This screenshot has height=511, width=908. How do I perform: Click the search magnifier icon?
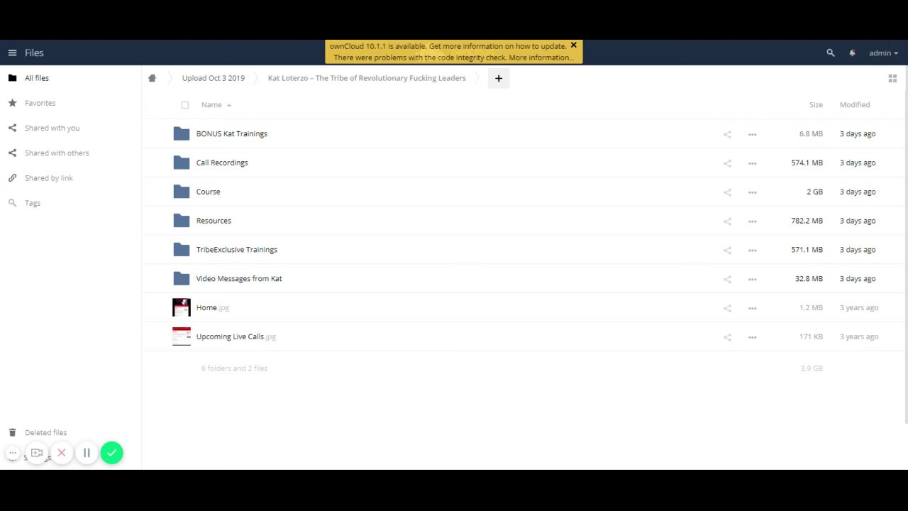[x=831, y=53]
